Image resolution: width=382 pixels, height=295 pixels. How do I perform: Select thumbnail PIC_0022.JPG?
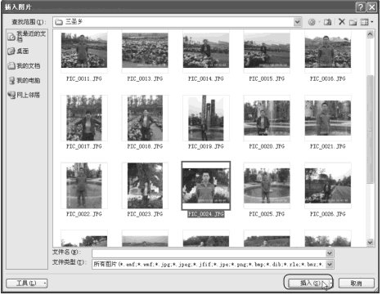(x=84, y=185)
